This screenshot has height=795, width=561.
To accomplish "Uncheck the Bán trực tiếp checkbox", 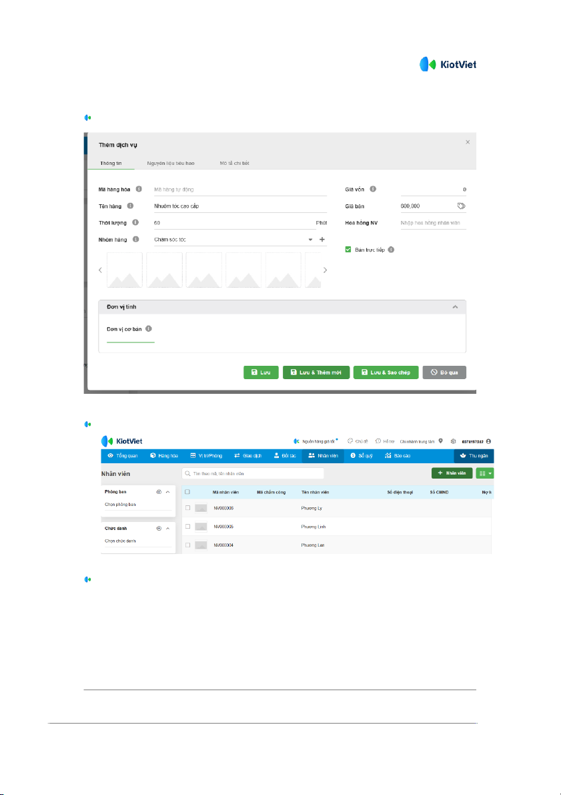I will click(348, 250).
